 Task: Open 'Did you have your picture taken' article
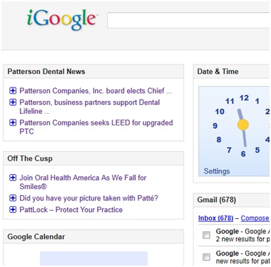[89, 198]
